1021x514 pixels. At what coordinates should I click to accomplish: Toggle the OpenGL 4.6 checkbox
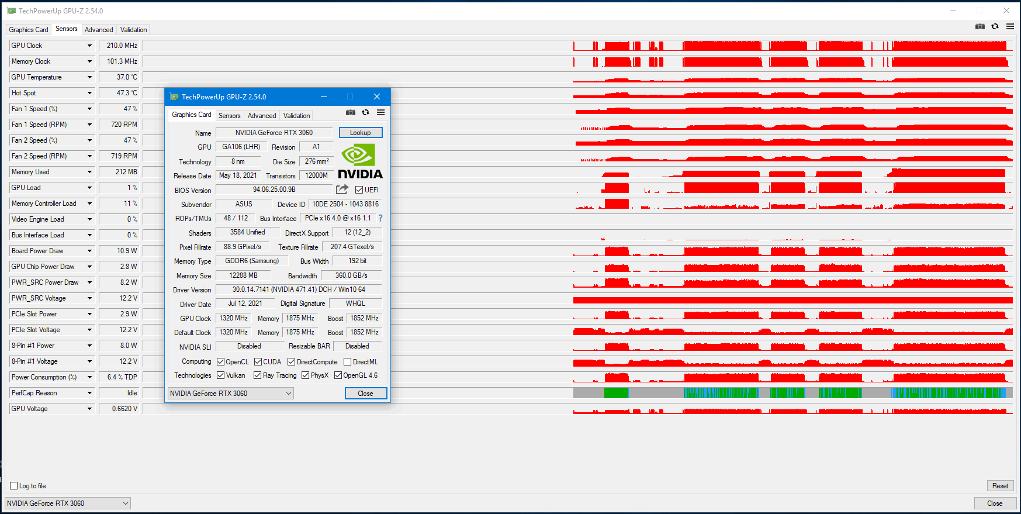338,375
